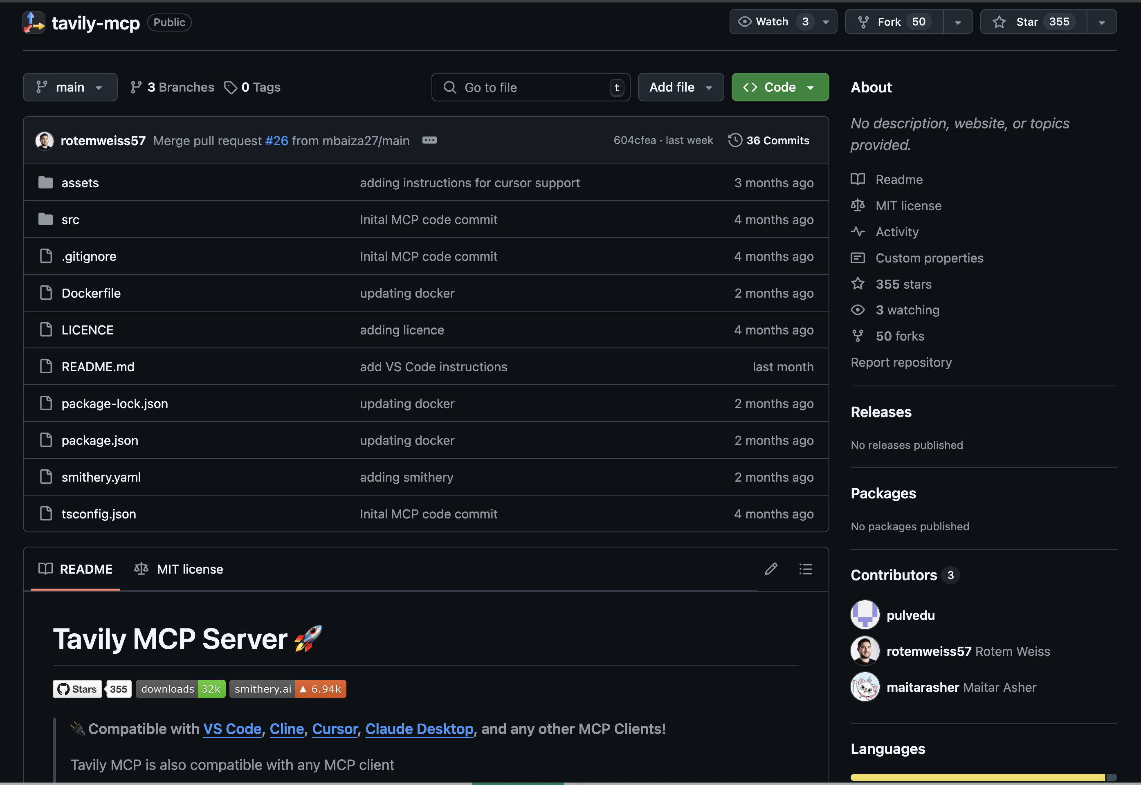This screenshot has width=1141, height=785.
Task: Open the Star lists dropdown arrow
Action: [x=1102, y=22]
